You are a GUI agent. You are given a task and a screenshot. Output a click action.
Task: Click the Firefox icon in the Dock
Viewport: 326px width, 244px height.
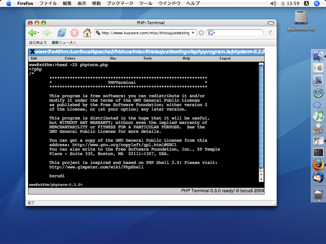(x=318, y=165)
